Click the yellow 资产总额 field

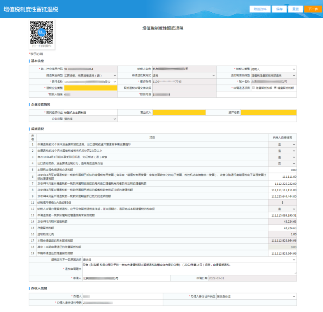(x=269, y=113)
